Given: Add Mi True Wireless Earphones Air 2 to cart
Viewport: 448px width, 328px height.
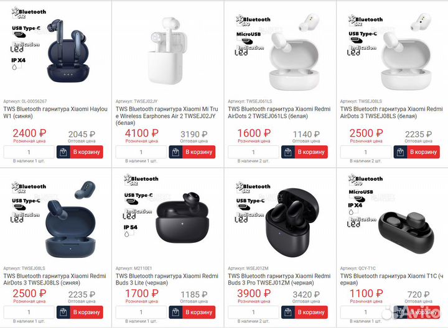Looking at the screenshot, I should [199, 152].
